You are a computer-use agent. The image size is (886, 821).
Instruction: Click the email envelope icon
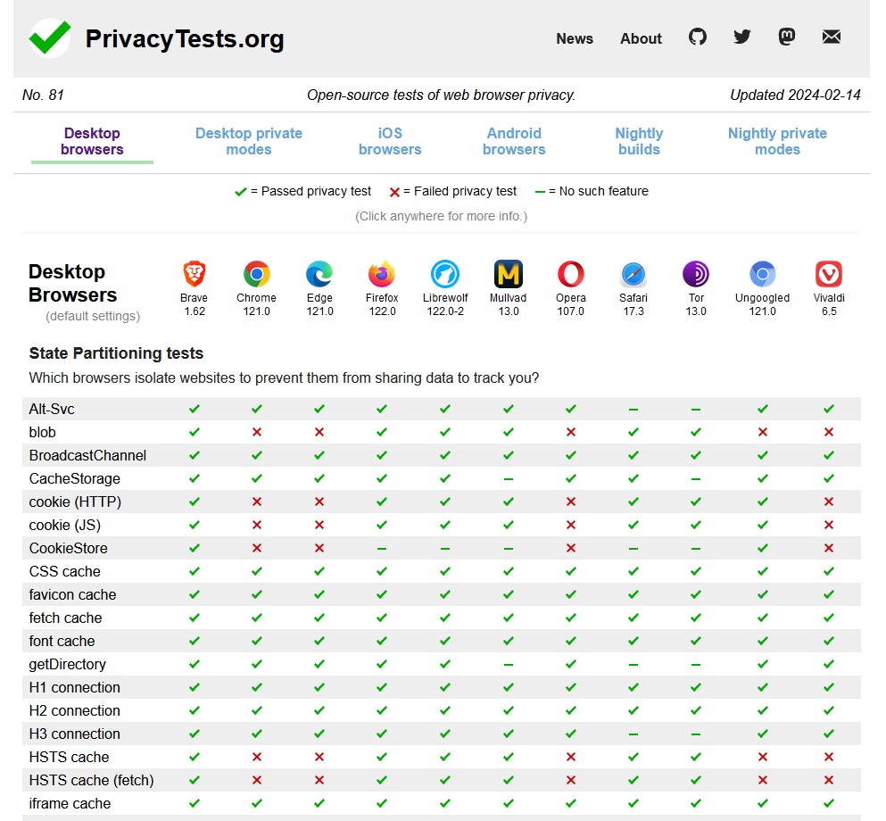(x=832, y=37)
